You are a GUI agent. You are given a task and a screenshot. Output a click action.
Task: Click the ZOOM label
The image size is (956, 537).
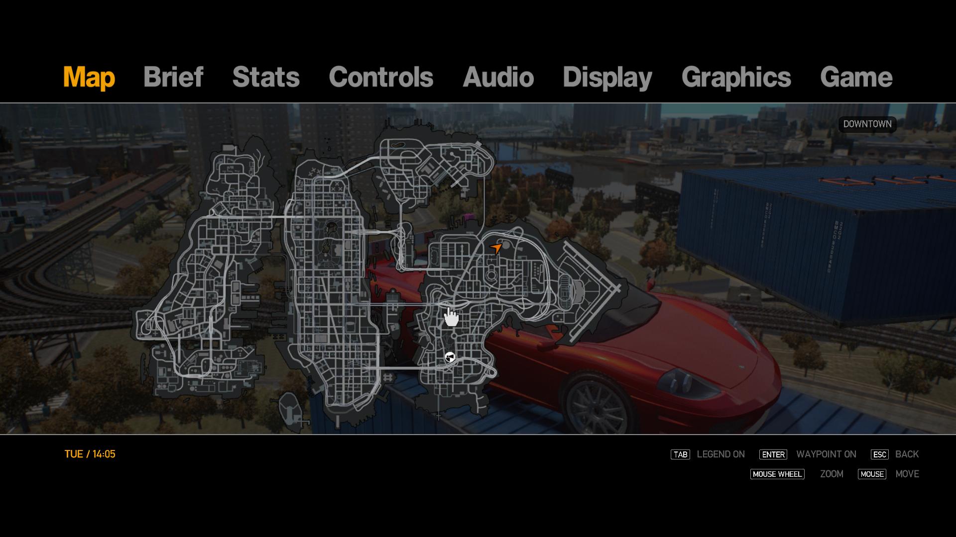(x=832, y=474)
